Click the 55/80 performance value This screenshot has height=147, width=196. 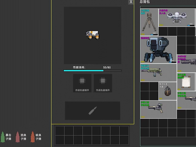[107, 67]
